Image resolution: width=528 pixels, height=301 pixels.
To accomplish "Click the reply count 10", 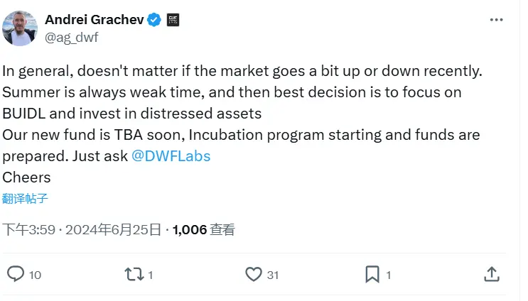I will [36, 275].
